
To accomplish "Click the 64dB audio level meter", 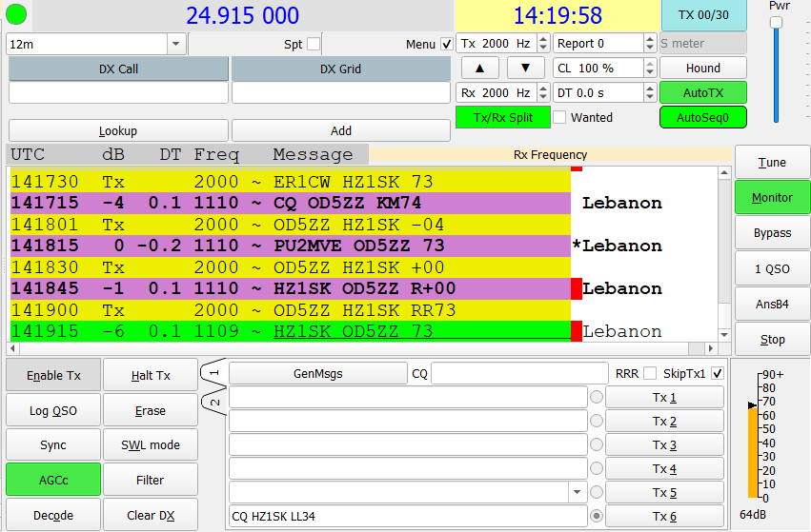I will (x=753, y=451).
